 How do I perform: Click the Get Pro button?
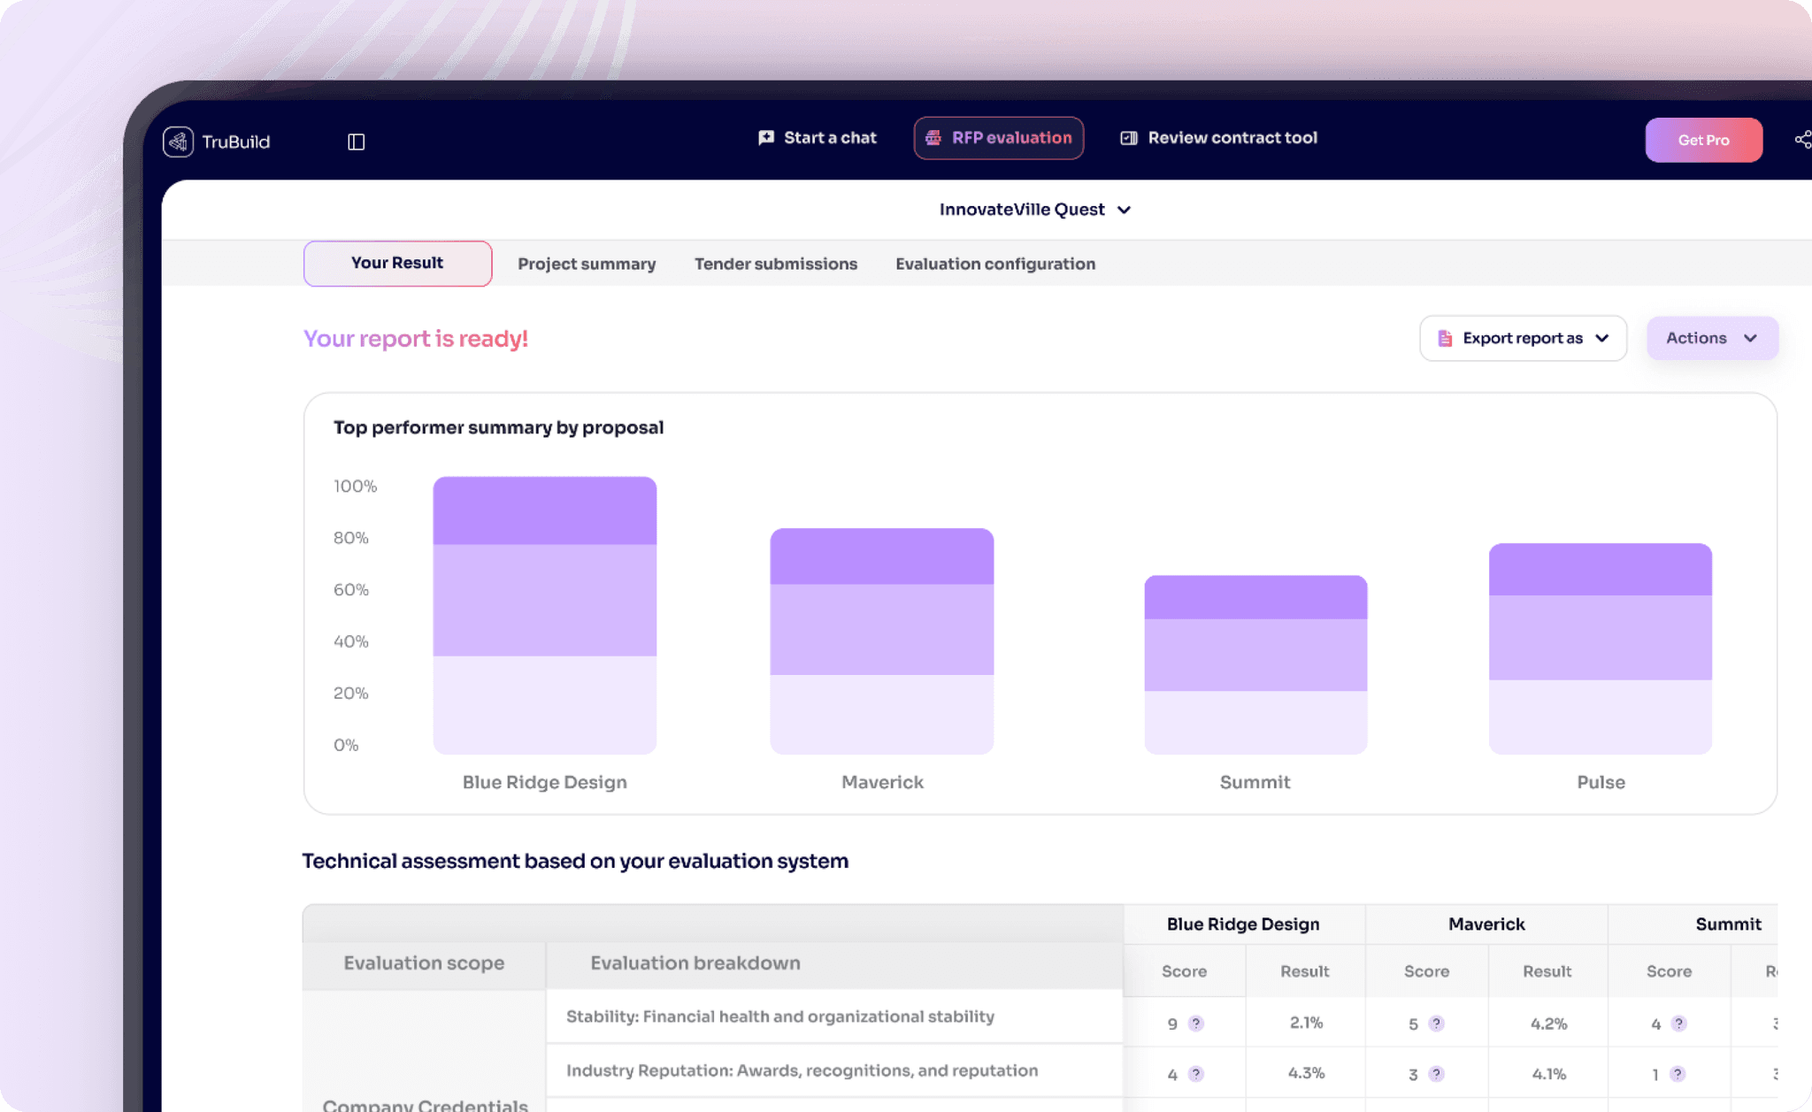[1703, 140]
